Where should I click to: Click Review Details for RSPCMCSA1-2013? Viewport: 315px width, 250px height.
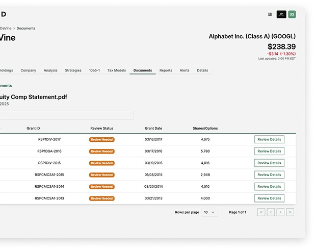269,198
